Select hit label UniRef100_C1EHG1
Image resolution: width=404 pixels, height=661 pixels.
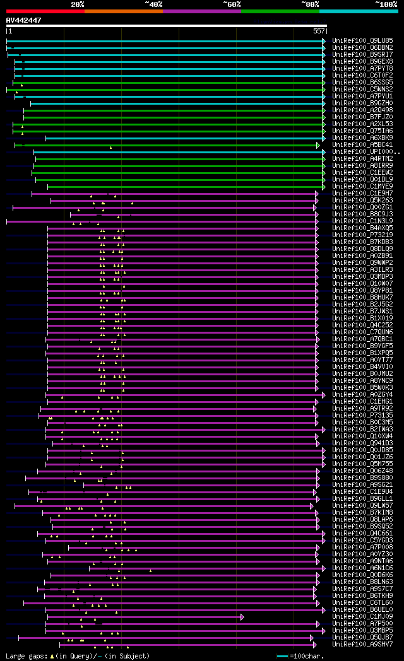coord(362,402)
